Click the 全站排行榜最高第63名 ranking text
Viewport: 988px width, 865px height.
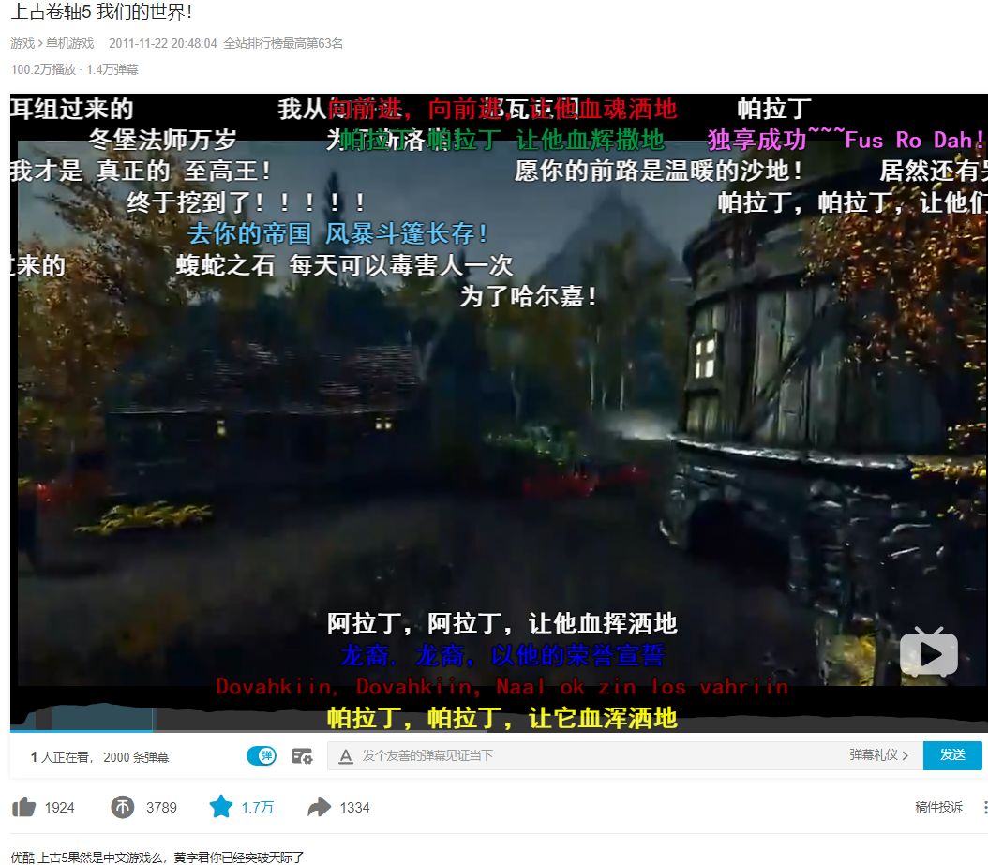(x=283, y=43)
